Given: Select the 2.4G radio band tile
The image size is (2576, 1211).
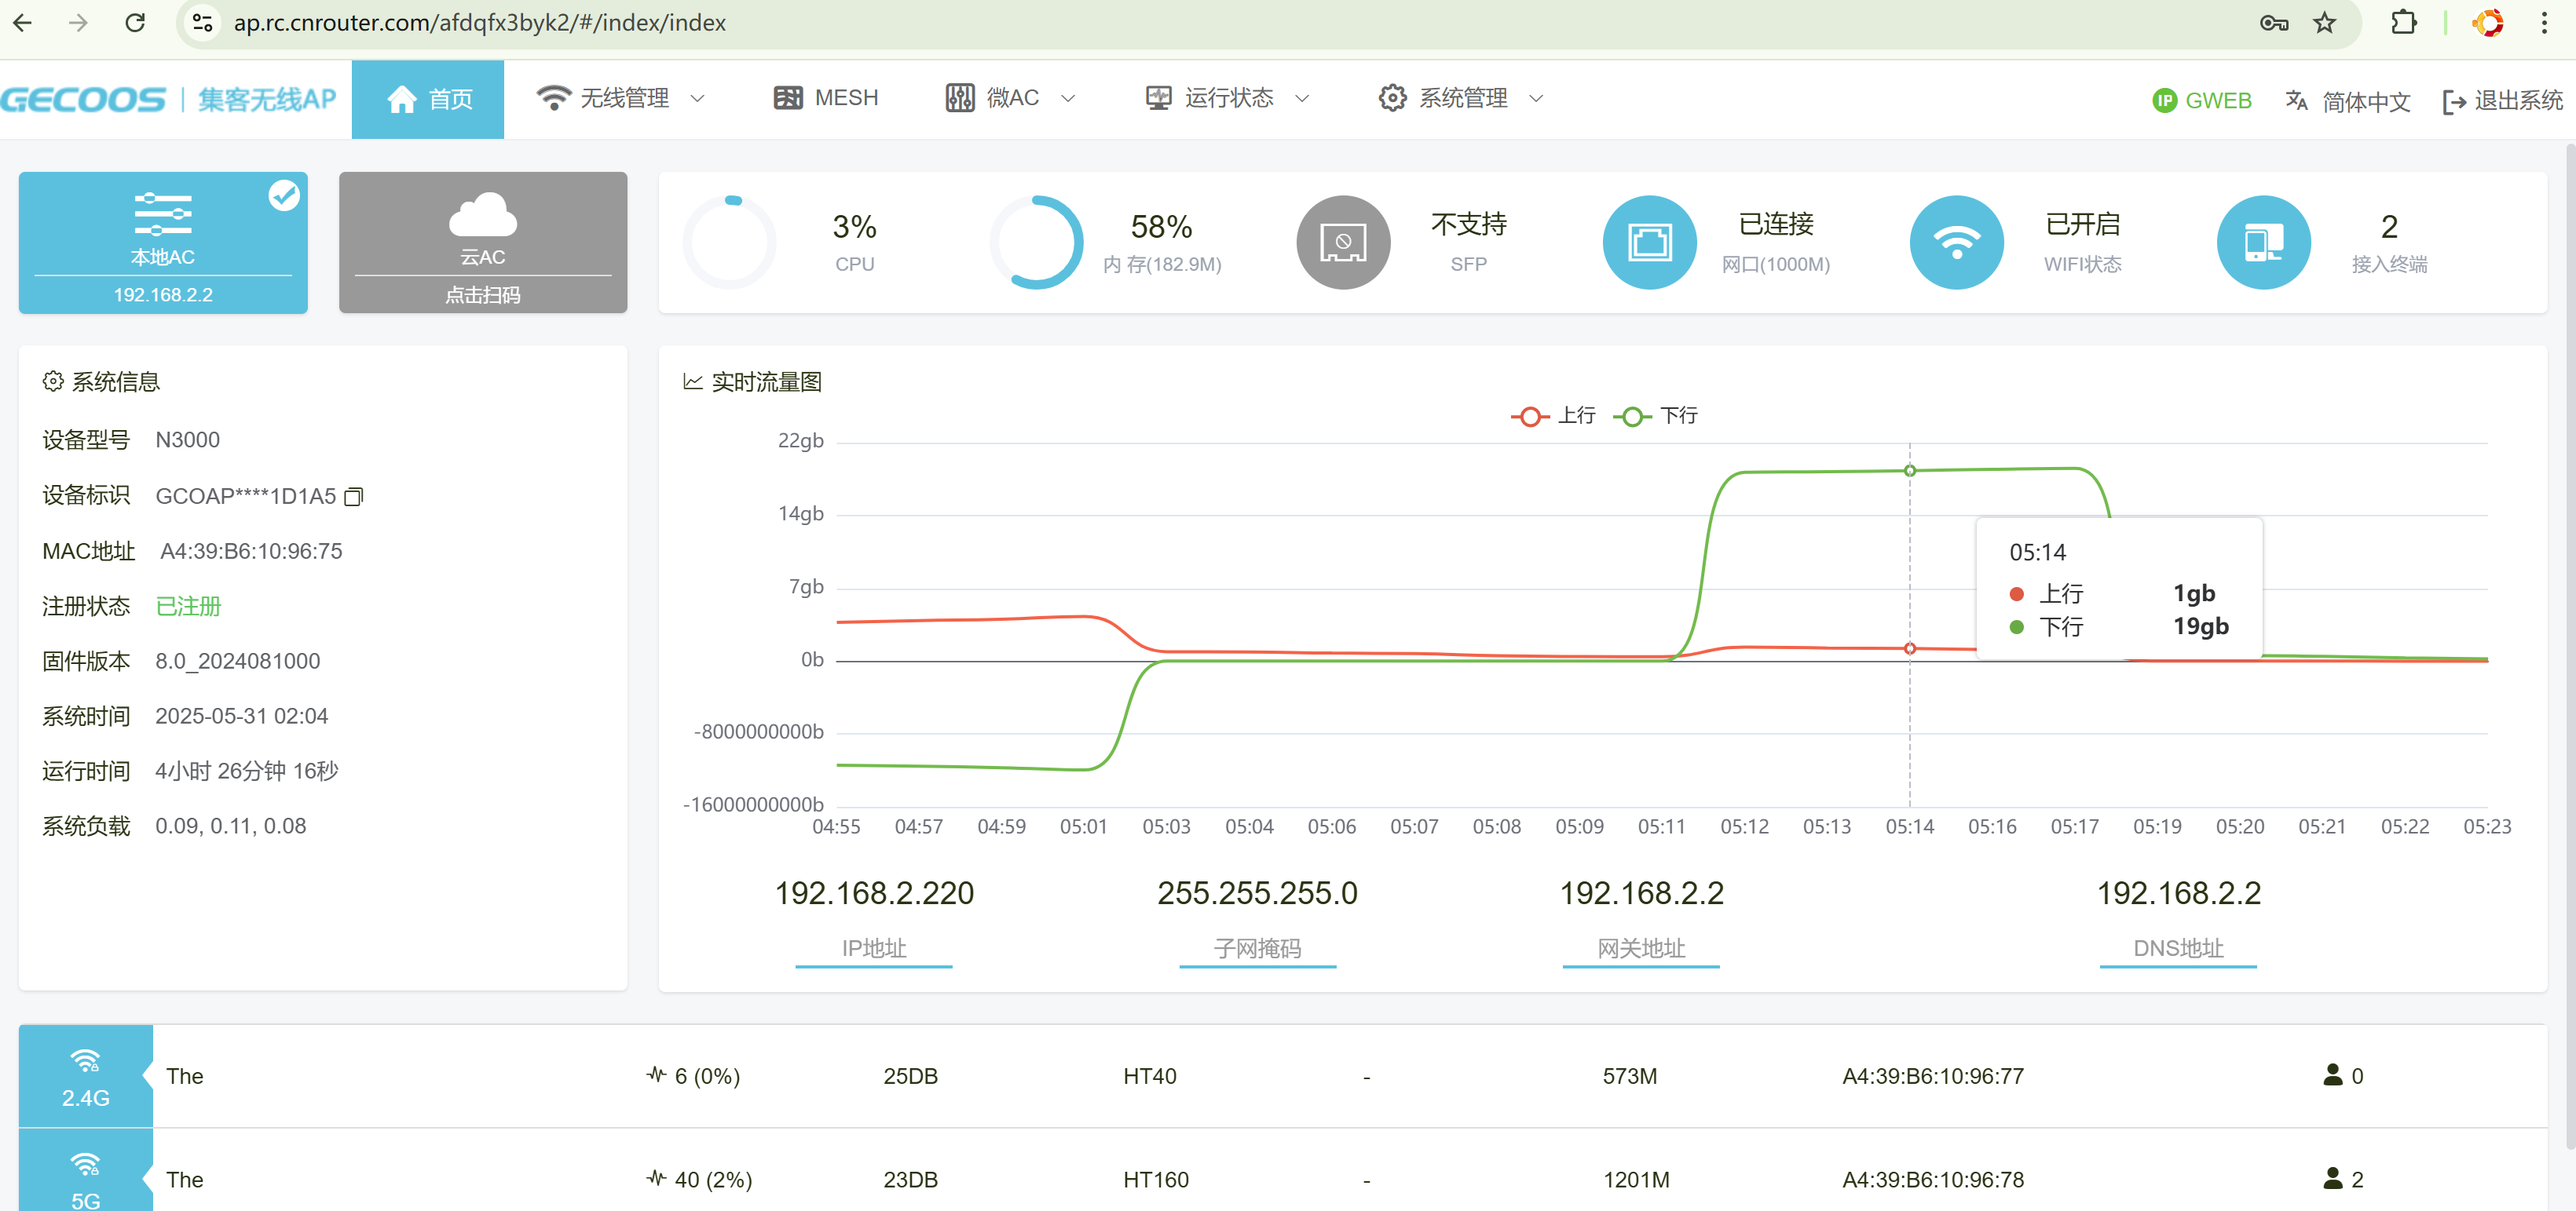Looking at the screenshot, I should (x=86, y=1076).
